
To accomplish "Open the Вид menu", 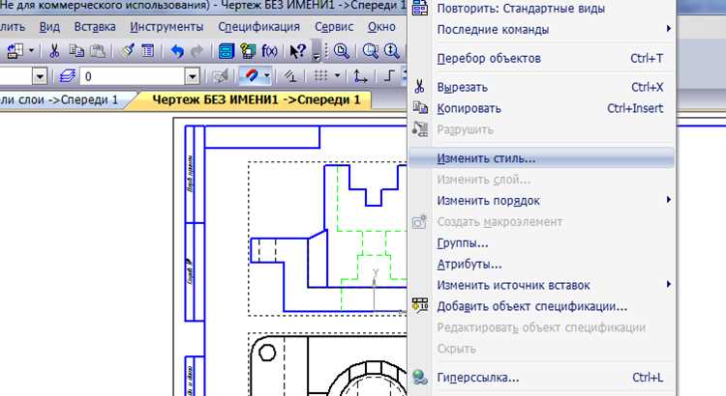I will (49, 27).
